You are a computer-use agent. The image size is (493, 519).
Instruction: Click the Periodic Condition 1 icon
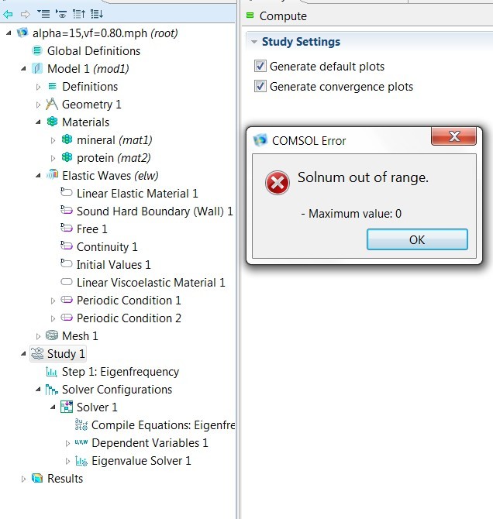coord(67,300)
